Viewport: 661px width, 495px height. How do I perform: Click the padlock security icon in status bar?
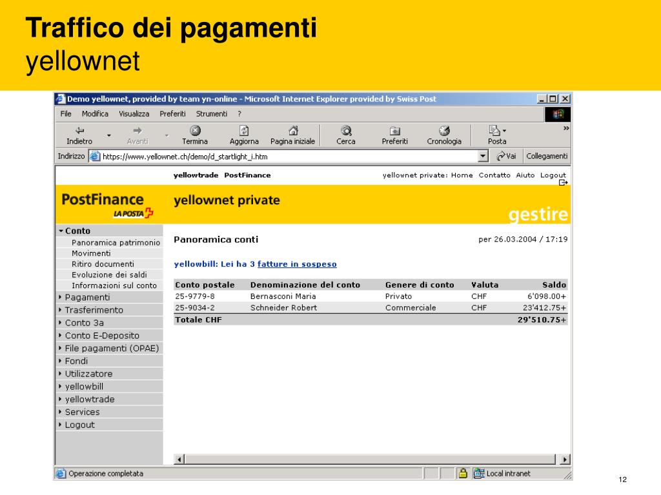[463, 473]
